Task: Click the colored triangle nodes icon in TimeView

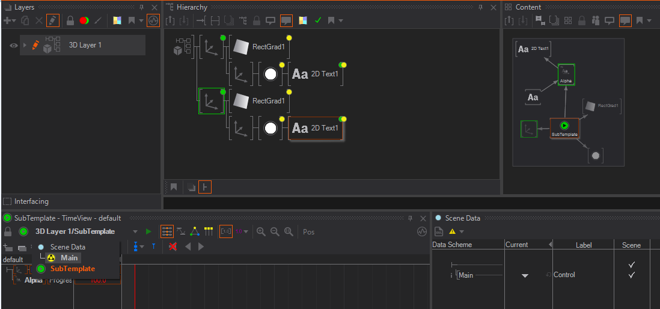Action: [x=194, y=231]
